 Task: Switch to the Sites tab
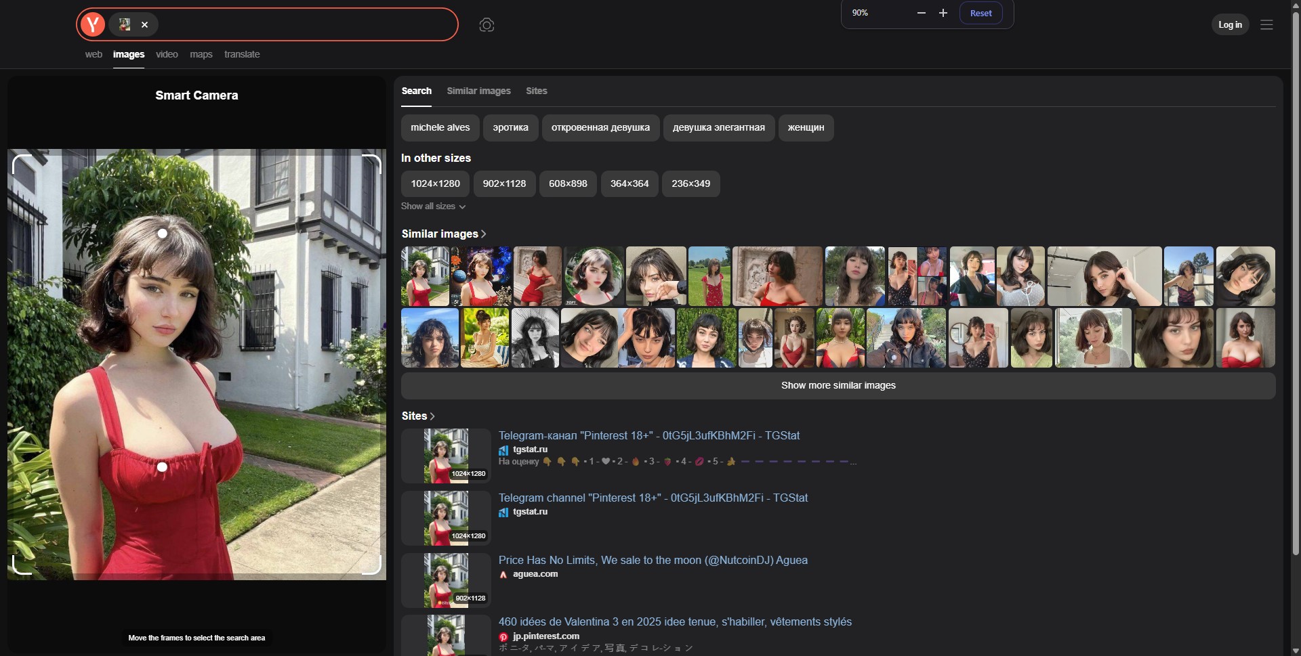(x=536, y=91)
